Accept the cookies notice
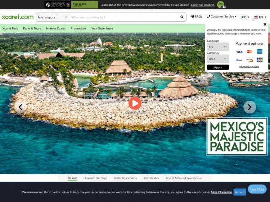The image size is (270, 202). (240, 192)
